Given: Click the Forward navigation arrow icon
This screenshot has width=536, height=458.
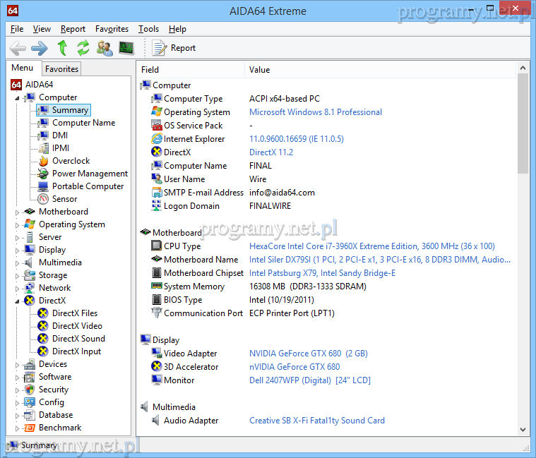Looking at the screenshot, I should (x=40, y=48).
